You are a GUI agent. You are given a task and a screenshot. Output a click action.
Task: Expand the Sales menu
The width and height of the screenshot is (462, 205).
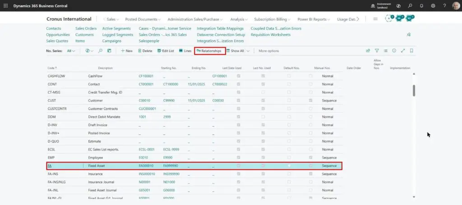(x=112, y=19)
